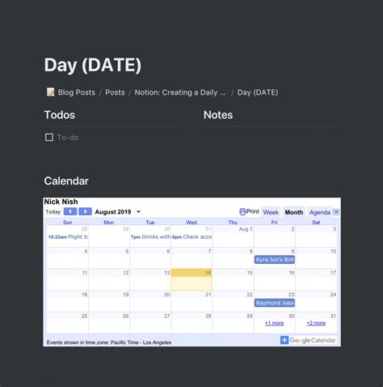383x387 pixels.
Task: Open the Notion: Creating a Daily breadcrumb
Action: click(180, 92)
